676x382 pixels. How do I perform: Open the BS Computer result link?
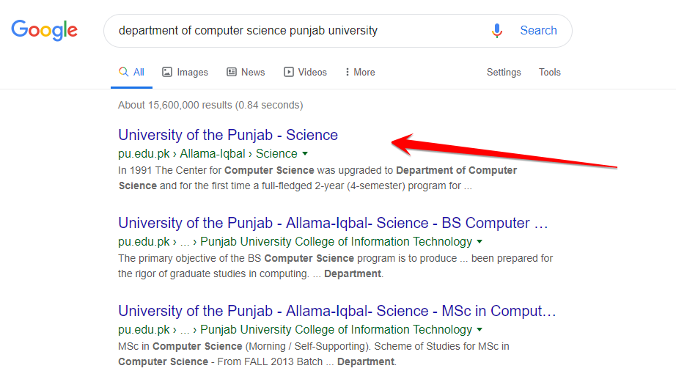point(333,223)
